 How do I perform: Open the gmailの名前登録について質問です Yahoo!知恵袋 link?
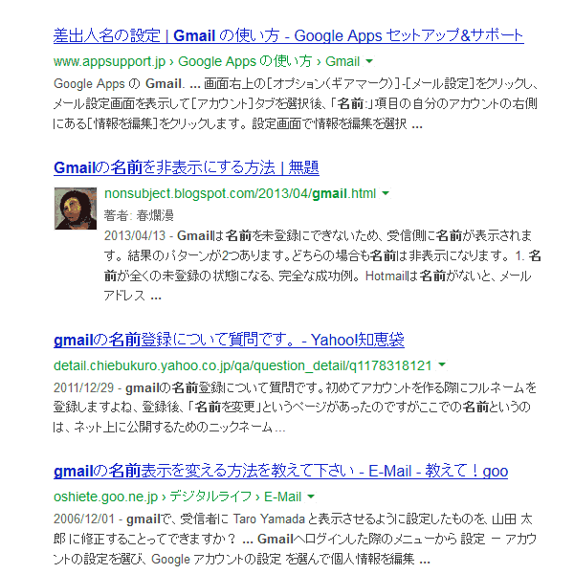click(229, 340)
